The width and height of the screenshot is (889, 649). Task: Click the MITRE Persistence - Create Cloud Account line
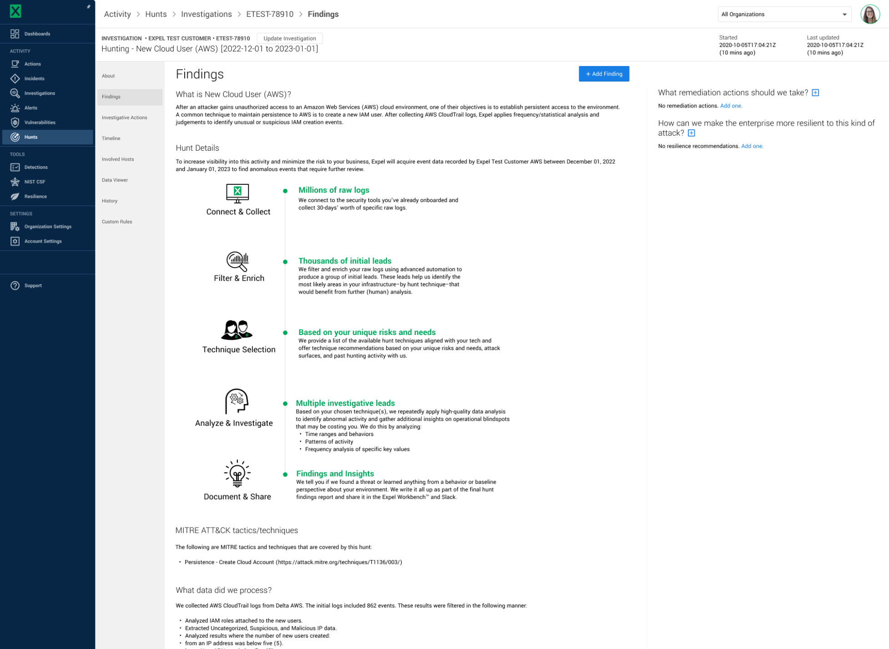tap(293, 562)
